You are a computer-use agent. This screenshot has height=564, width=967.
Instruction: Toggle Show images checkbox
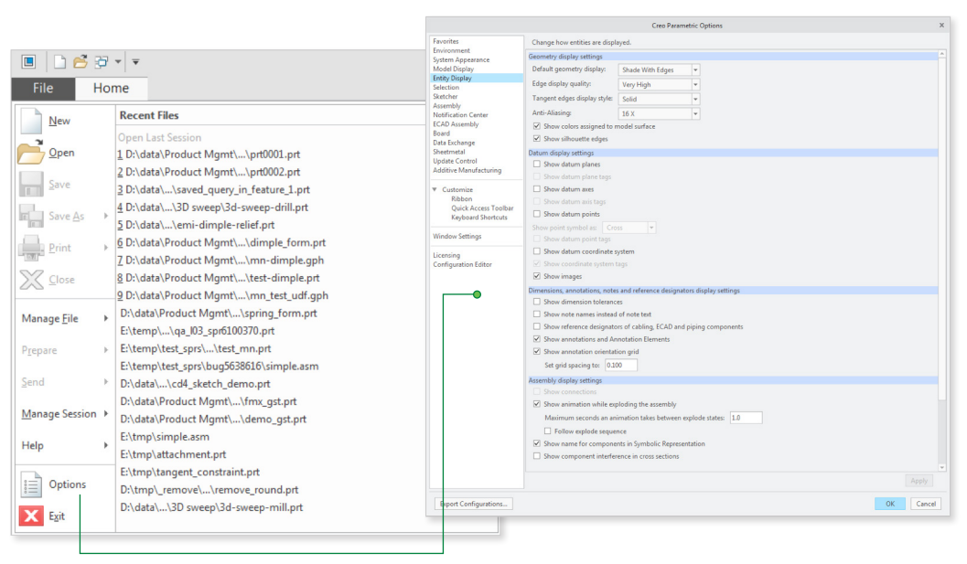tap(536, 276)
